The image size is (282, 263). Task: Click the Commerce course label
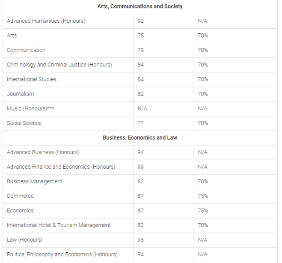point(20,196)
